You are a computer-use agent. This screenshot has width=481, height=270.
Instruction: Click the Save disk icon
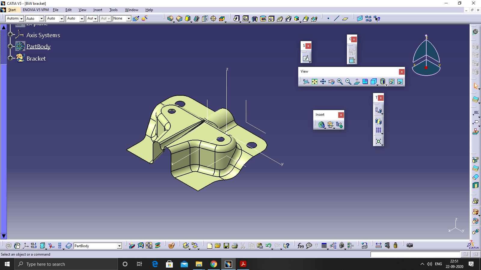click(226, 246)
